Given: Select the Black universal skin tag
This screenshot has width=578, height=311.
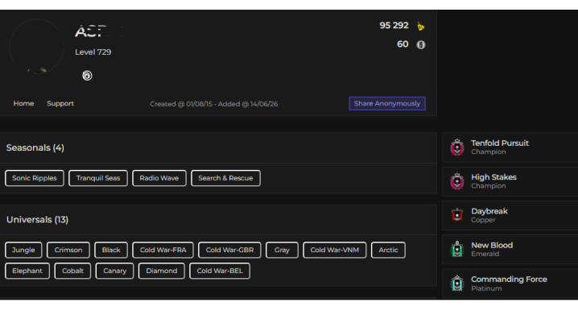Looking at the screenshot, I should (x=111, y=250).
